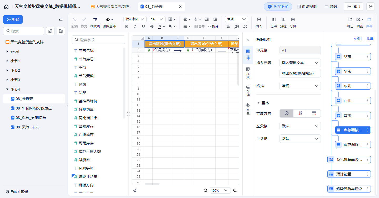This screenshot has width=379, height=198.
Task: Redo the action (恢复)
Action: (84, 23)
